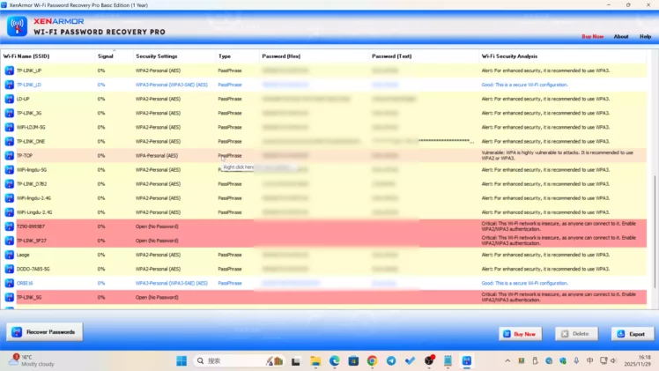Sort by the Signal column header
Image resolution: width=659 pixels, height=371 pixels.
[x=106, y=56]
